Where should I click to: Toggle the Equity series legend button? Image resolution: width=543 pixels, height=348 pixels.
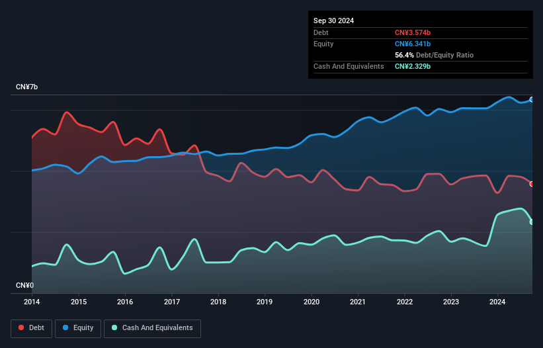click(x=78, y=328)
